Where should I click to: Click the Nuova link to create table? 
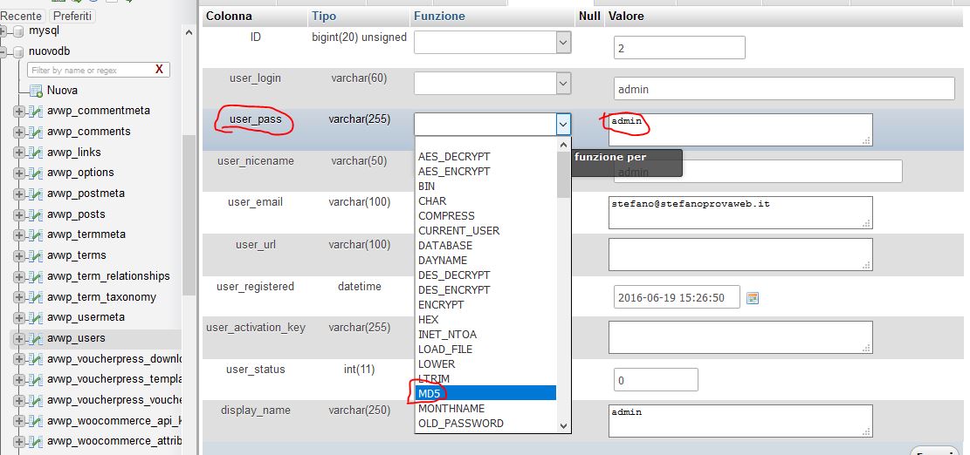[62, 91]
